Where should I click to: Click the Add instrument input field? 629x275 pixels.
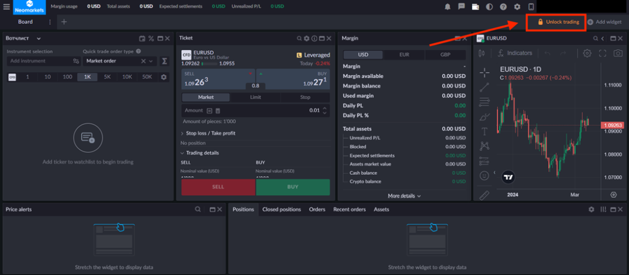(x=39, y=61)
